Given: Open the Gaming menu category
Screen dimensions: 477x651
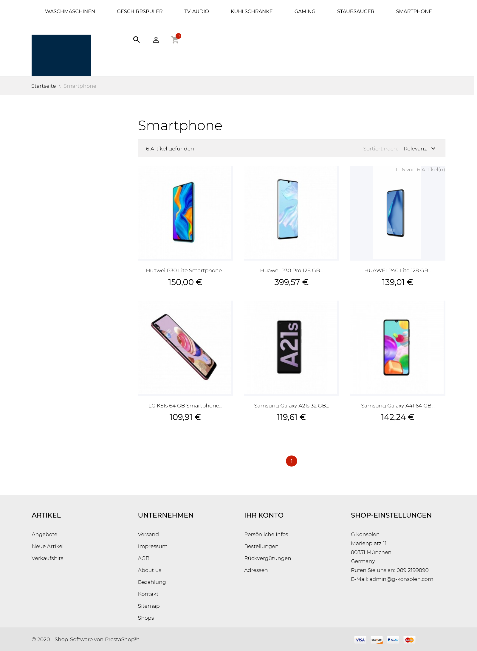Looking at the screenshot, I should tap(305, 11).
